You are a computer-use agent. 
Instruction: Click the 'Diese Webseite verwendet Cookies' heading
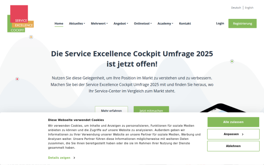coord(76,120)
